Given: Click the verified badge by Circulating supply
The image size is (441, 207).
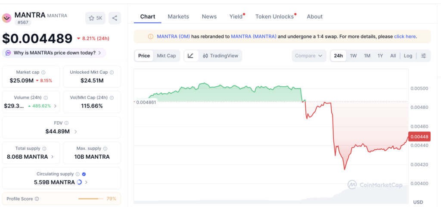Looking at the screenshot, I should pos(84,174).
